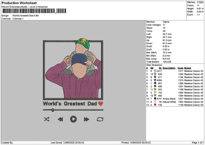Click the "Created By:" footer label
This screenshot has width=205, height=145.
[7, 143]
